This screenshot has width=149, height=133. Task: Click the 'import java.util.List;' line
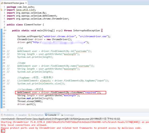tap(21, 10)
